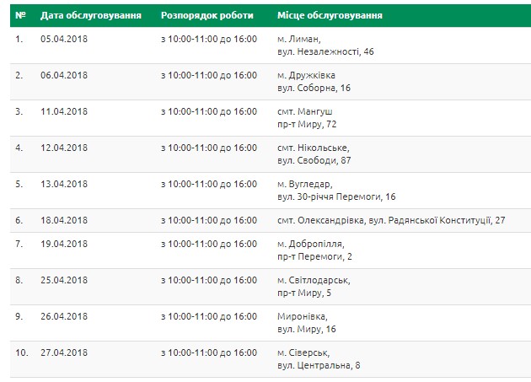The width and height of the screenshot is (531, 382).
Task: Select the work hours for 26.04.2018
Action: tap(209, 316)
